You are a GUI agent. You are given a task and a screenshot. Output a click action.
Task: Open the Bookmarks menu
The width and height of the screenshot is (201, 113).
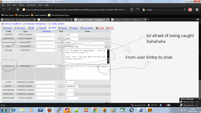click(x=31, y=5)
